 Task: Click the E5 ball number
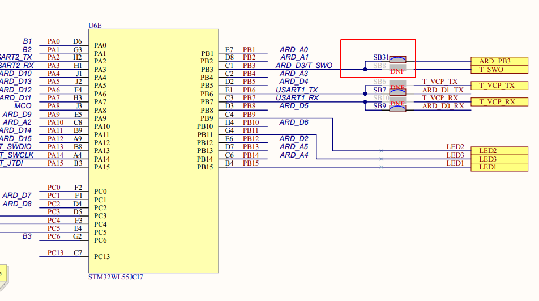78,115
